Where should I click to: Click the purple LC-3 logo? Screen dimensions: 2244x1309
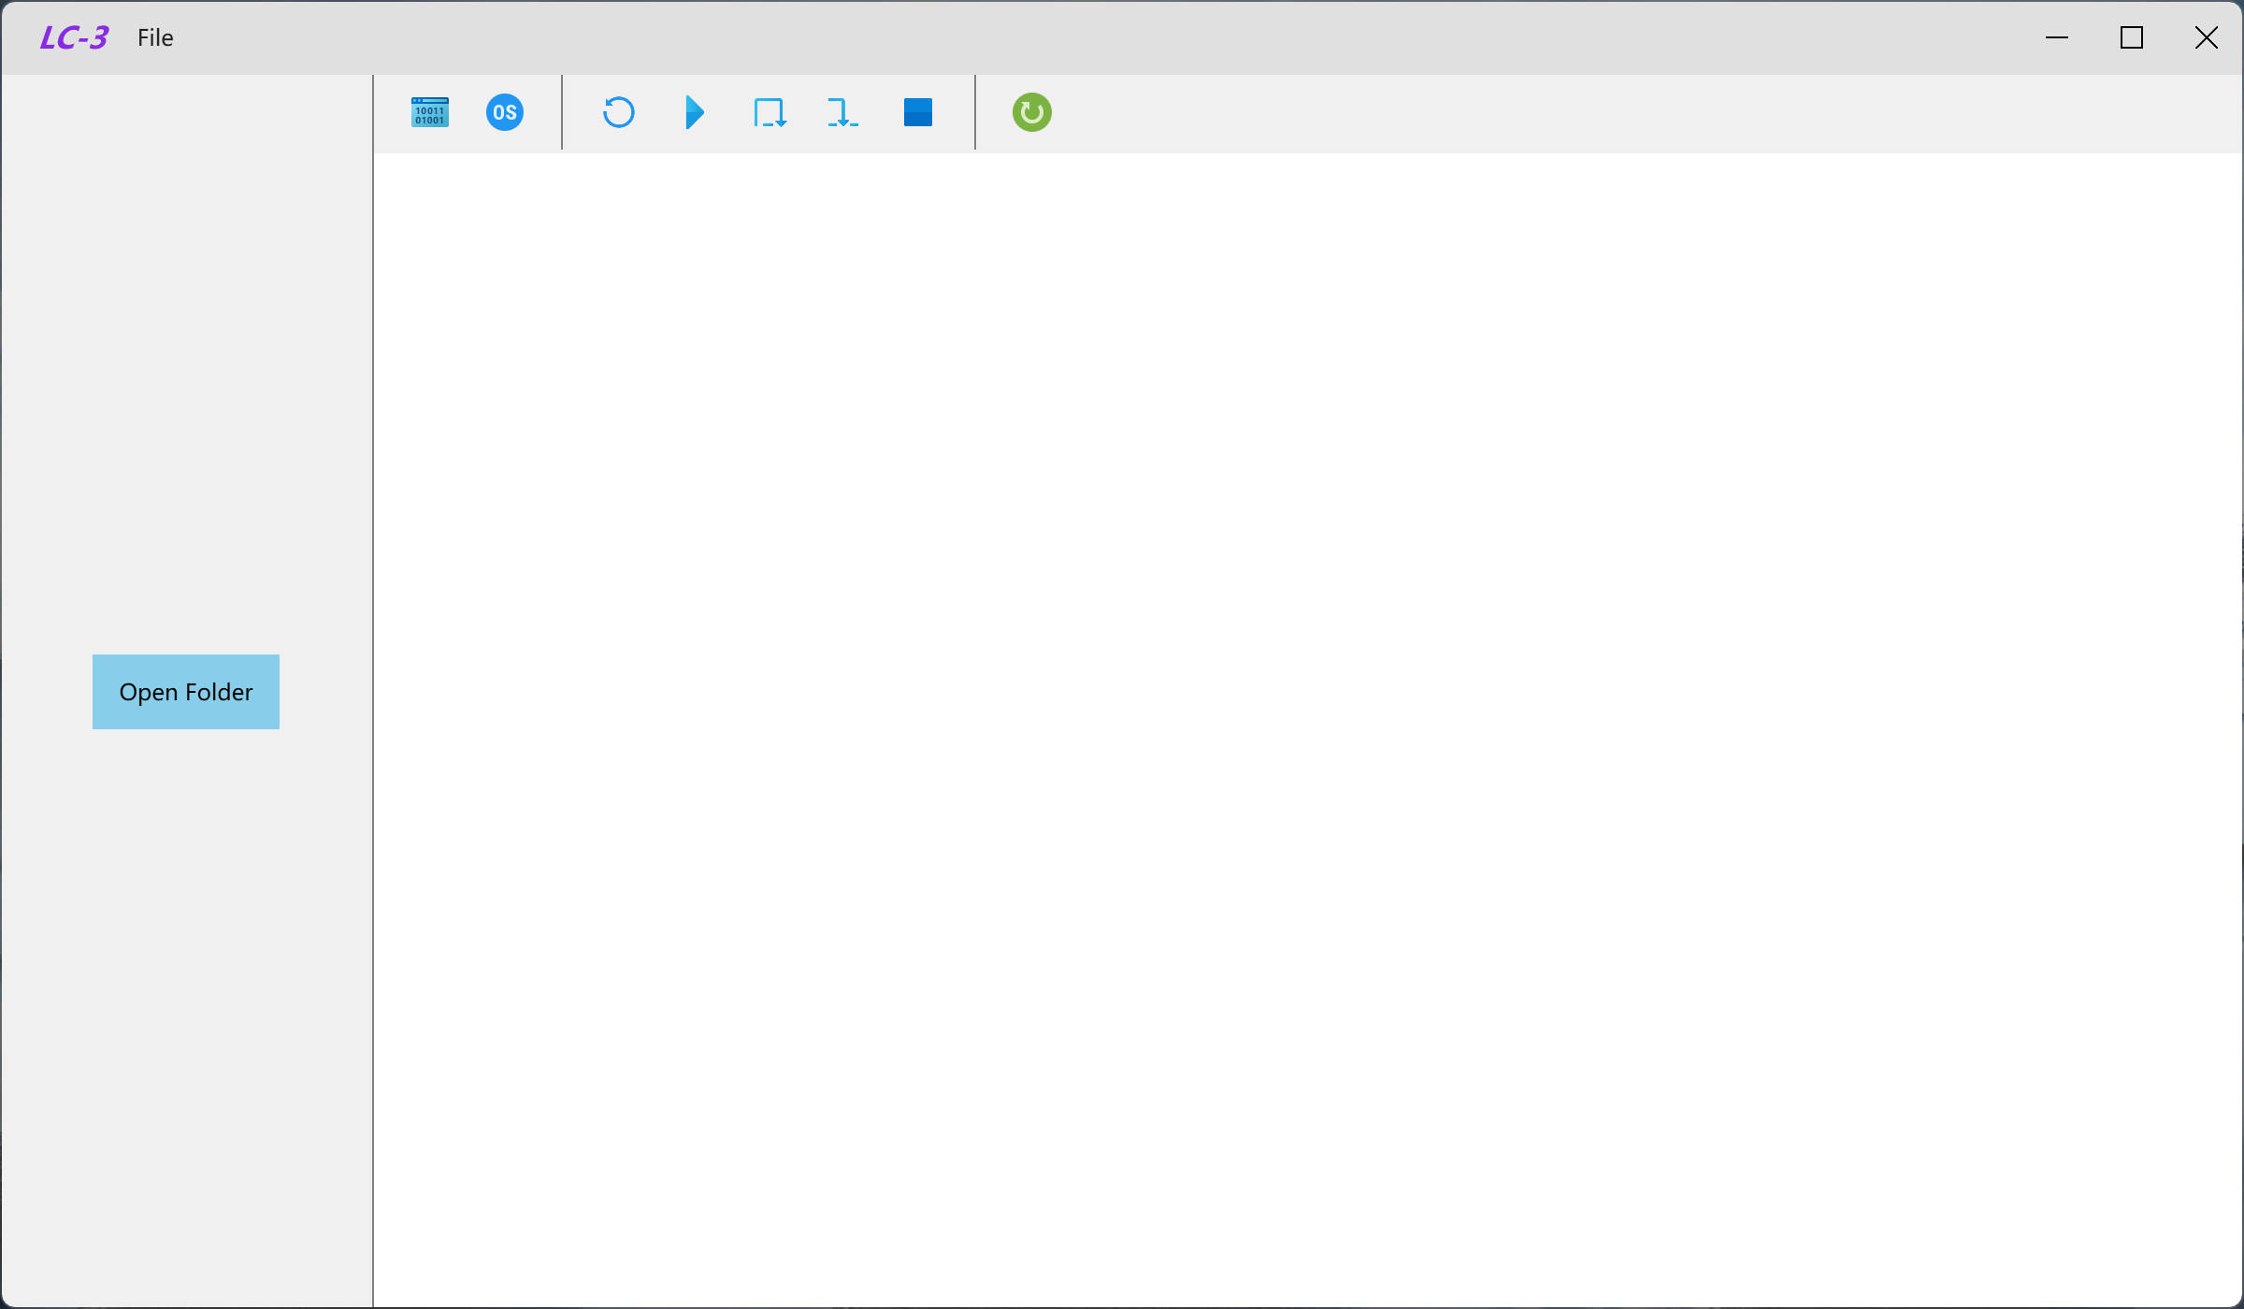tap(74, 37)
